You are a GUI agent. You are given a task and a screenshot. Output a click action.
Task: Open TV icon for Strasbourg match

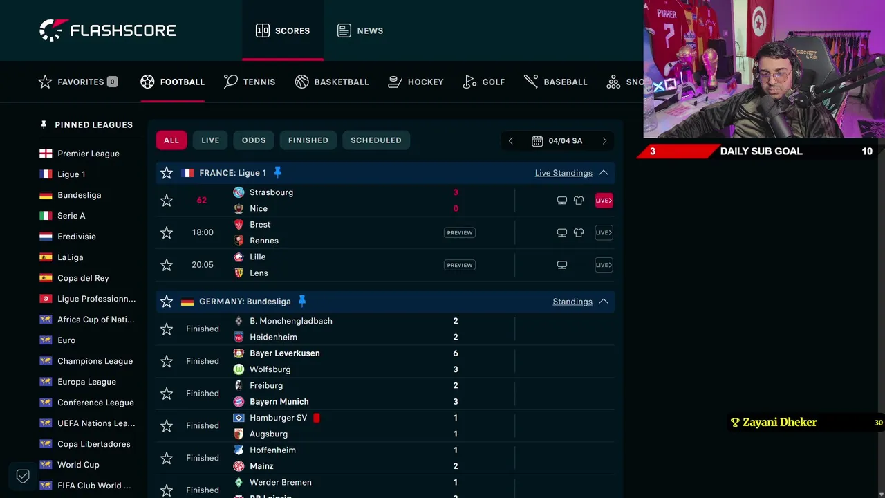562,201
